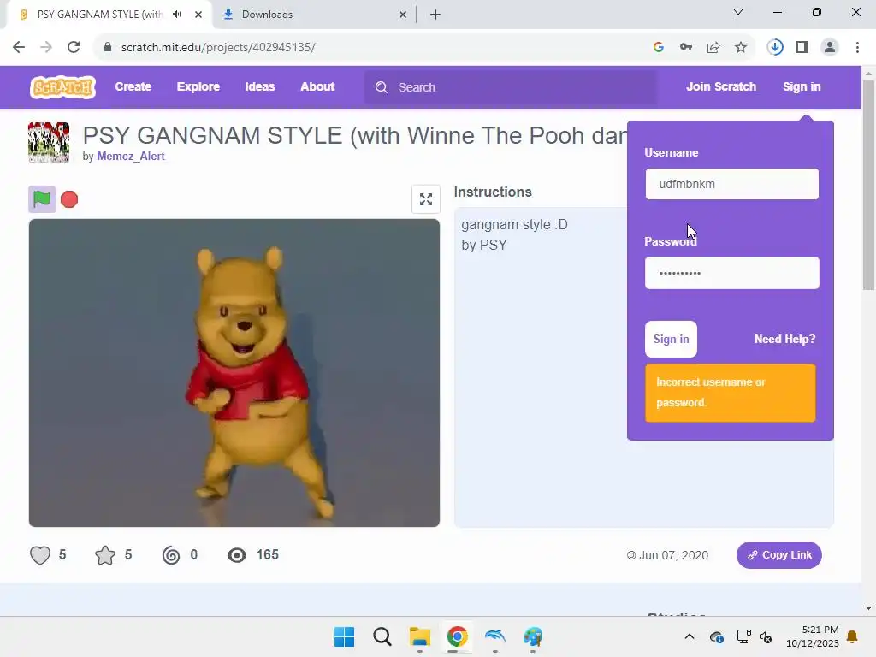The image size is (876, 657).
Task: Open the notification bell
Action: (853, 636)
